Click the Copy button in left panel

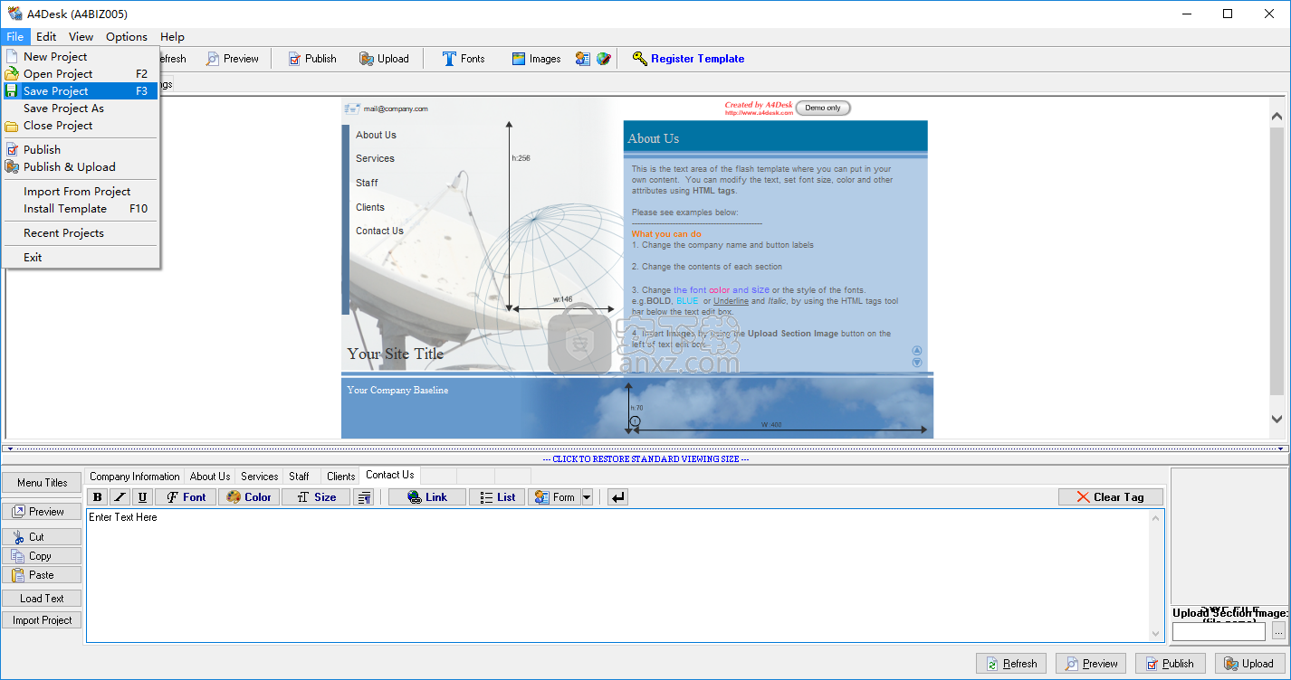click(42, 556)
